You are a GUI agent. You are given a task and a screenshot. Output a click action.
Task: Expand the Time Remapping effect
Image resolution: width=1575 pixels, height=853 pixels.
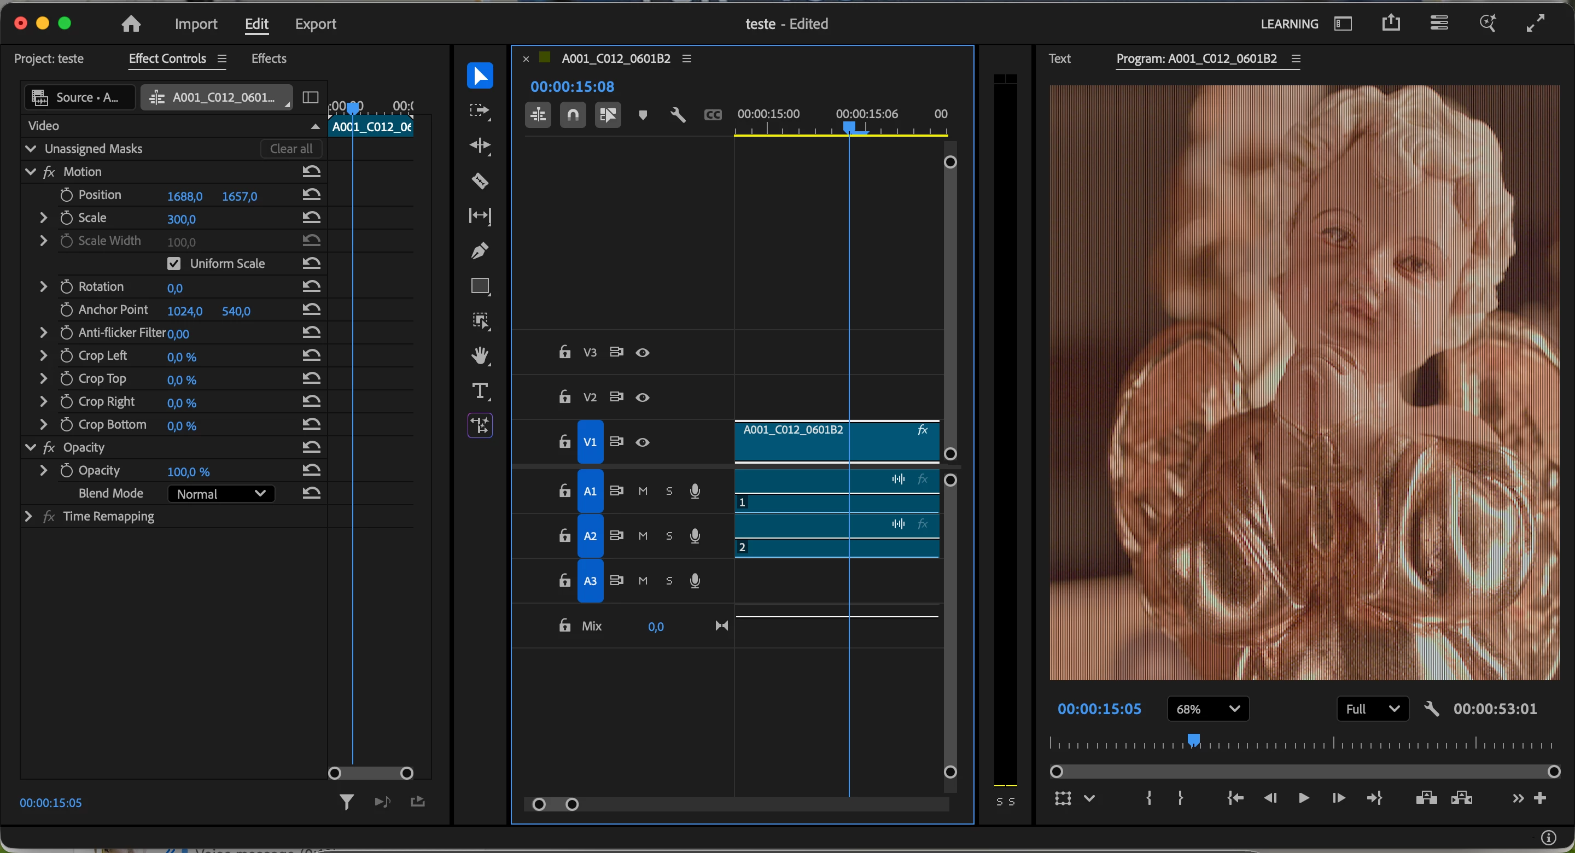[x=28, y=516]
